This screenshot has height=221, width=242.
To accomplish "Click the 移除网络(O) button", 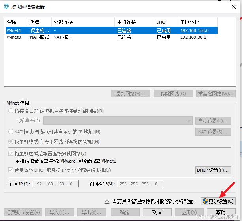I will point(173,94).
